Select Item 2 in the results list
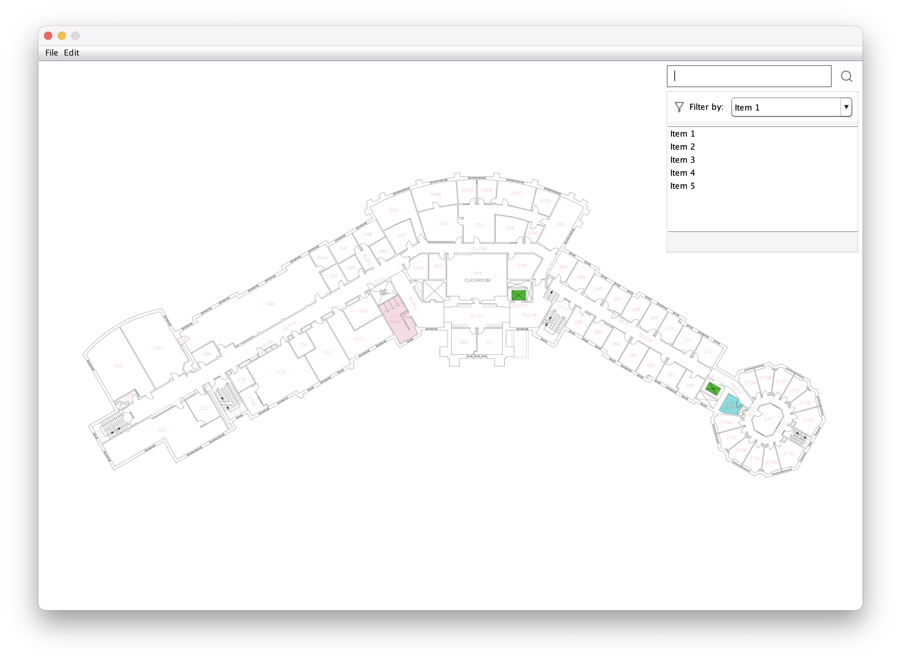 [683, 147]
